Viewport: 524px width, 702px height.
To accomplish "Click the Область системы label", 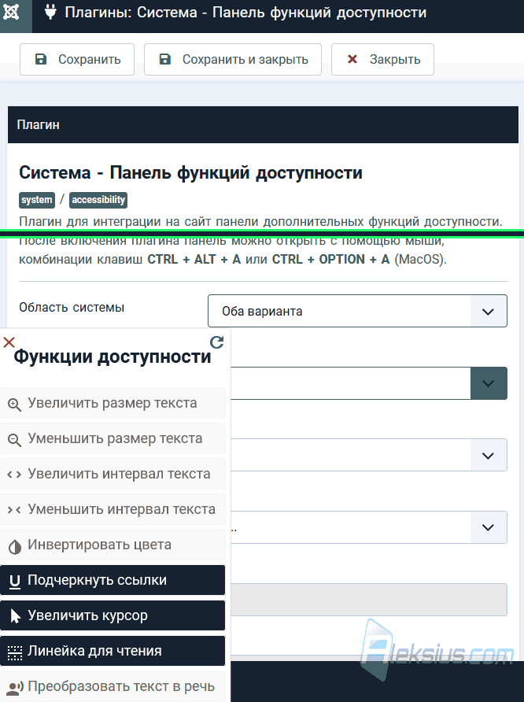I will (x=72, y=308).
